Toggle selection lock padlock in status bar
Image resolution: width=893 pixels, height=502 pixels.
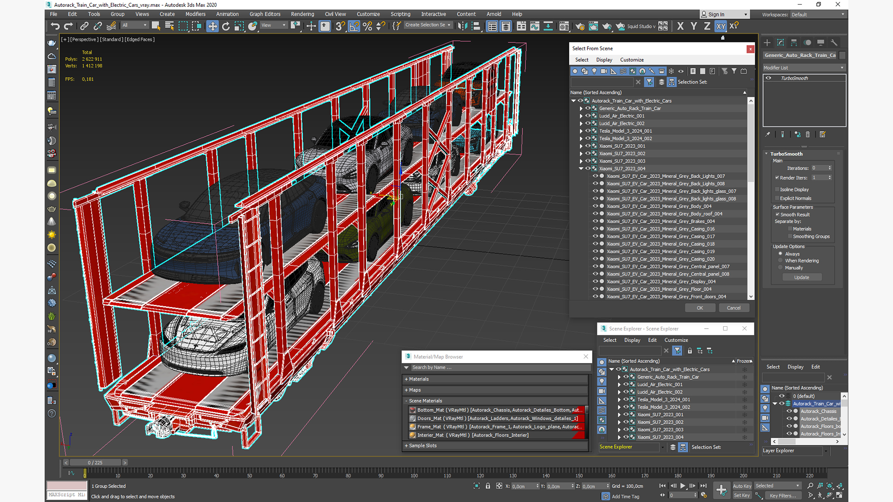[x=488, y=486]
